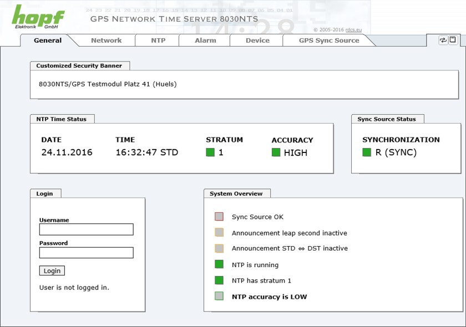This screenshot has height=327, width=466.
Task: Click the NTP is running indicator square
Action: [x=219, y=265]
